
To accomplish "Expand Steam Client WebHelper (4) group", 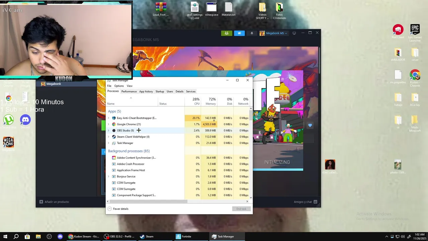I will (x=108, y=137).
